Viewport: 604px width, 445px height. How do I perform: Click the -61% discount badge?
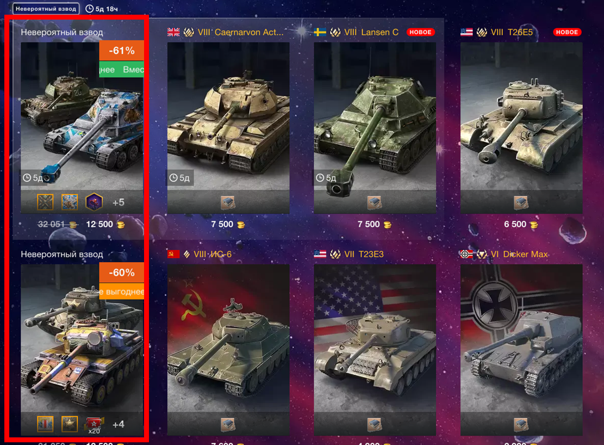coord(121,51)
